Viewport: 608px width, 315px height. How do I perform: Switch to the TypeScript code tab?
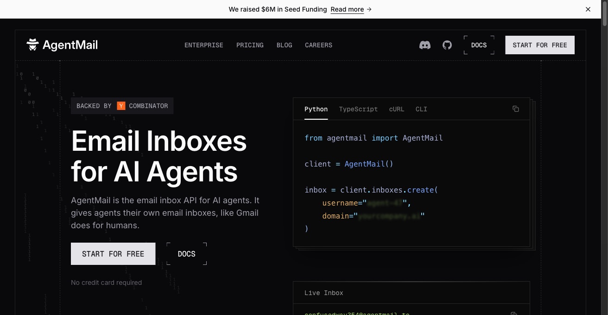click(x=358, y=109)
